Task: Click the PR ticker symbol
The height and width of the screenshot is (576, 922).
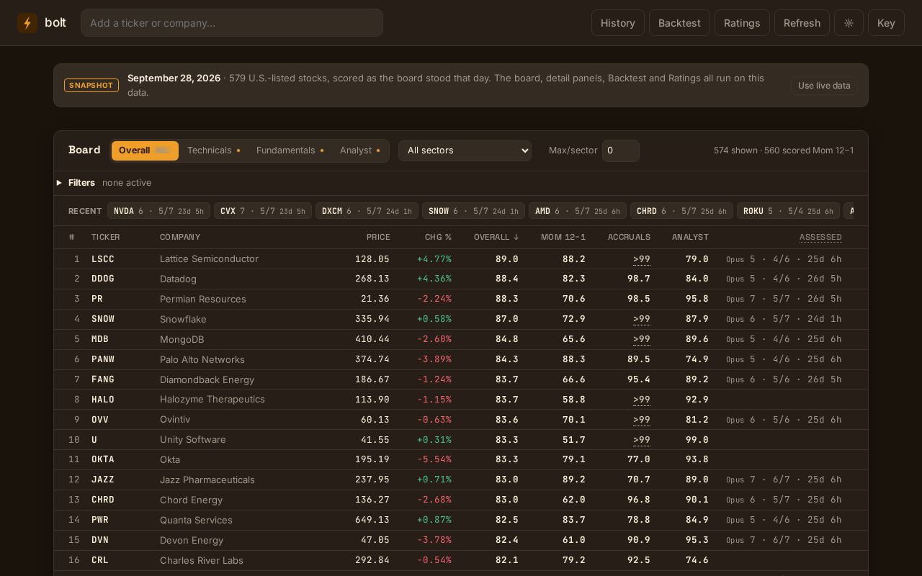Action: (x=97, y=299)
